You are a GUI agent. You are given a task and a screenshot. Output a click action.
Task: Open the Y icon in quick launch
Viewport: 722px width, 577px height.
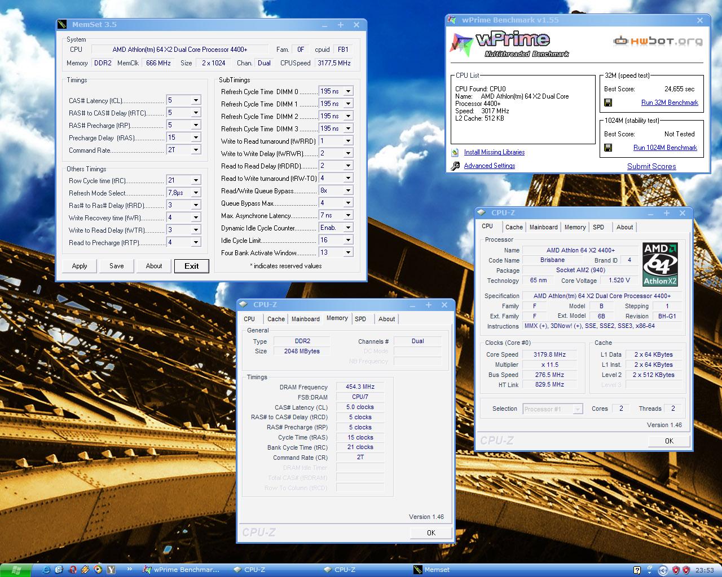[111, 570]
